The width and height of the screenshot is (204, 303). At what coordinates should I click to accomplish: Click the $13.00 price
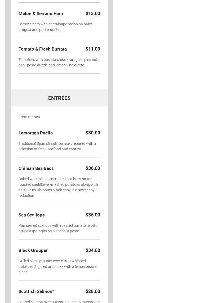click(93, 13)
